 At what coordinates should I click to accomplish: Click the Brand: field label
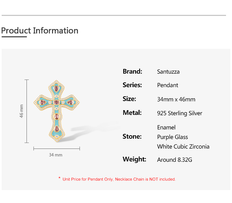(x=132, y=71)
